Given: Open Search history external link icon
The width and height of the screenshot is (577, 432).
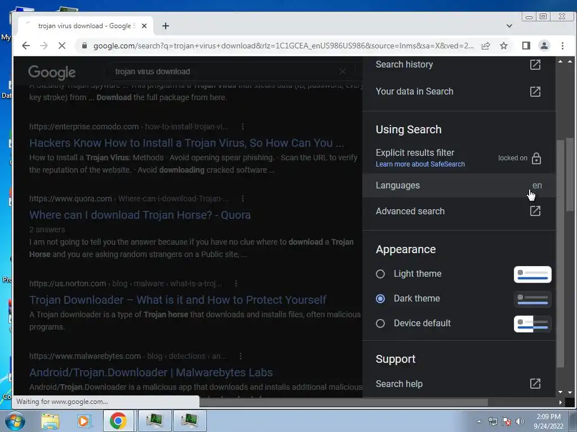Looking at the screenshot, I should click(x=535, y=65).
